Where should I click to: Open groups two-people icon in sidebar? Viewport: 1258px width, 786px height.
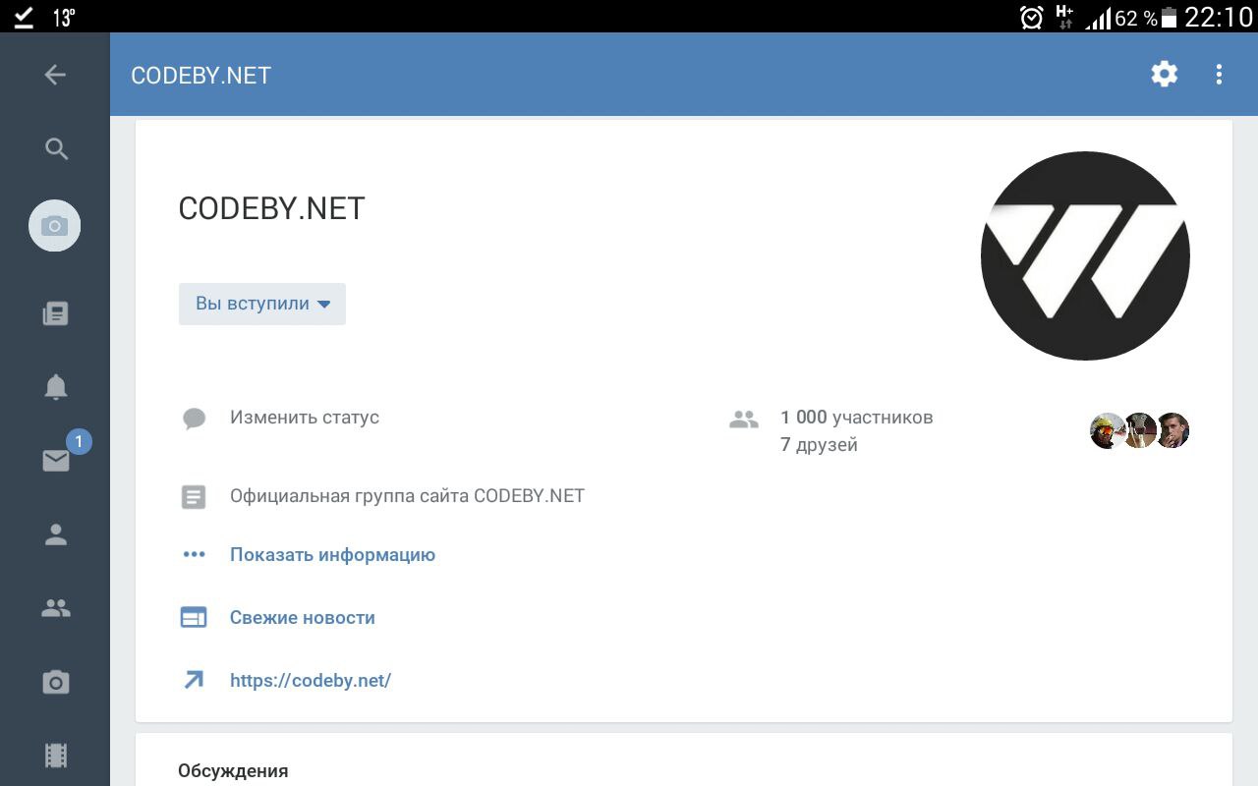pyautogui.click(x=56, y=608)
